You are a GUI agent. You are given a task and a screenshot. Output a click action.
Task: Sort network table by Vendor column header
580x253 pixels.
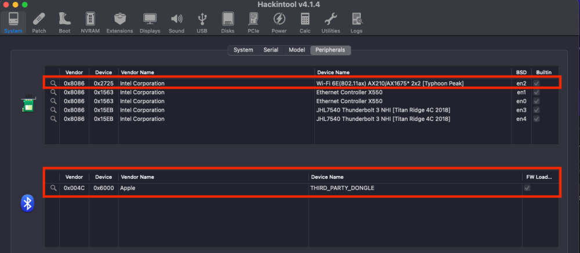point(74,72)
